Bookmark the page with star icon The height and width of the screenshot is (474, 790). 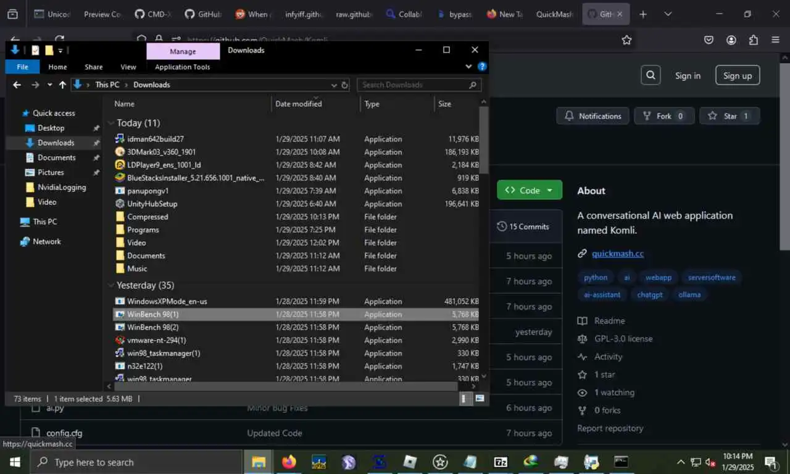point(626,40)
